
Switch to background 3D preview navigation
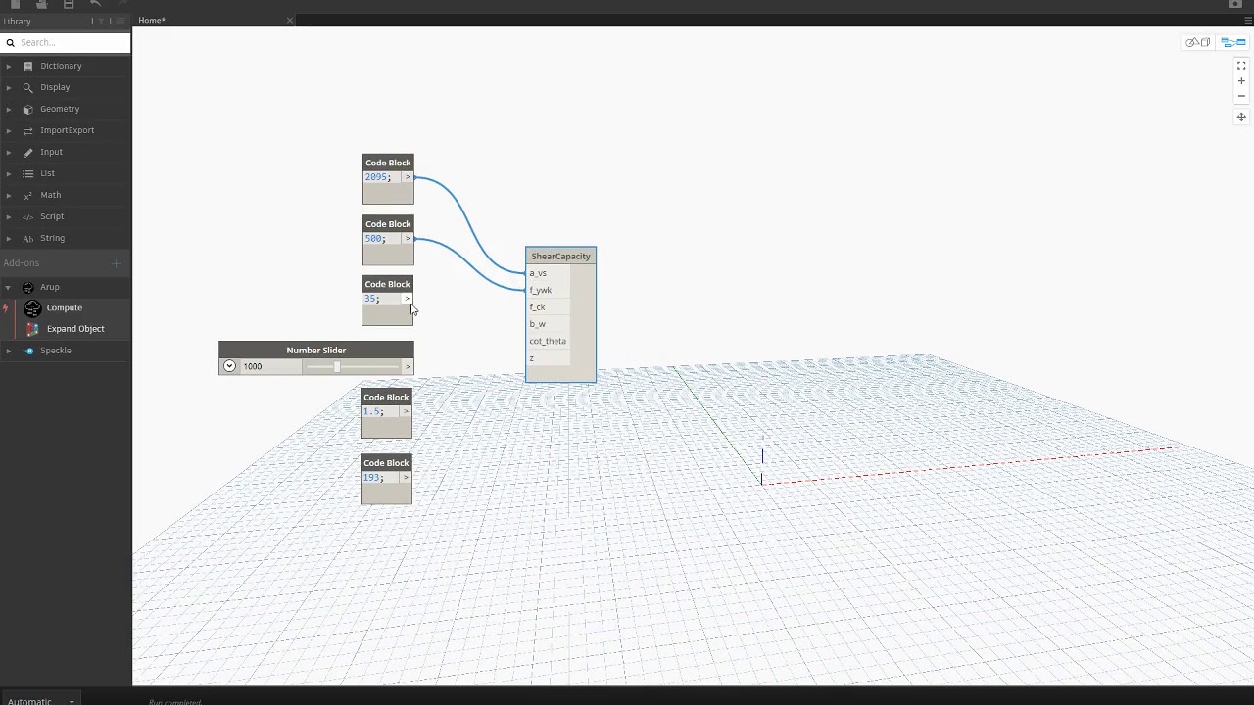point(1198,42)
